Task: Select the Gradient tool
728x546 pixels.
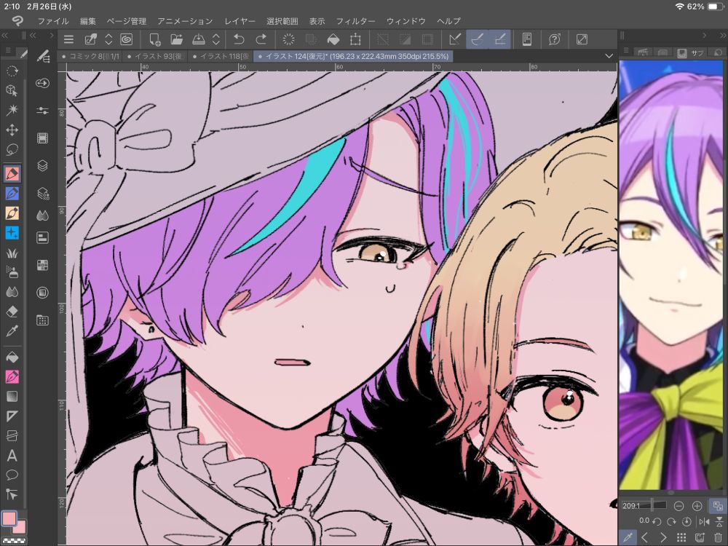Action: tap(12, 396)
